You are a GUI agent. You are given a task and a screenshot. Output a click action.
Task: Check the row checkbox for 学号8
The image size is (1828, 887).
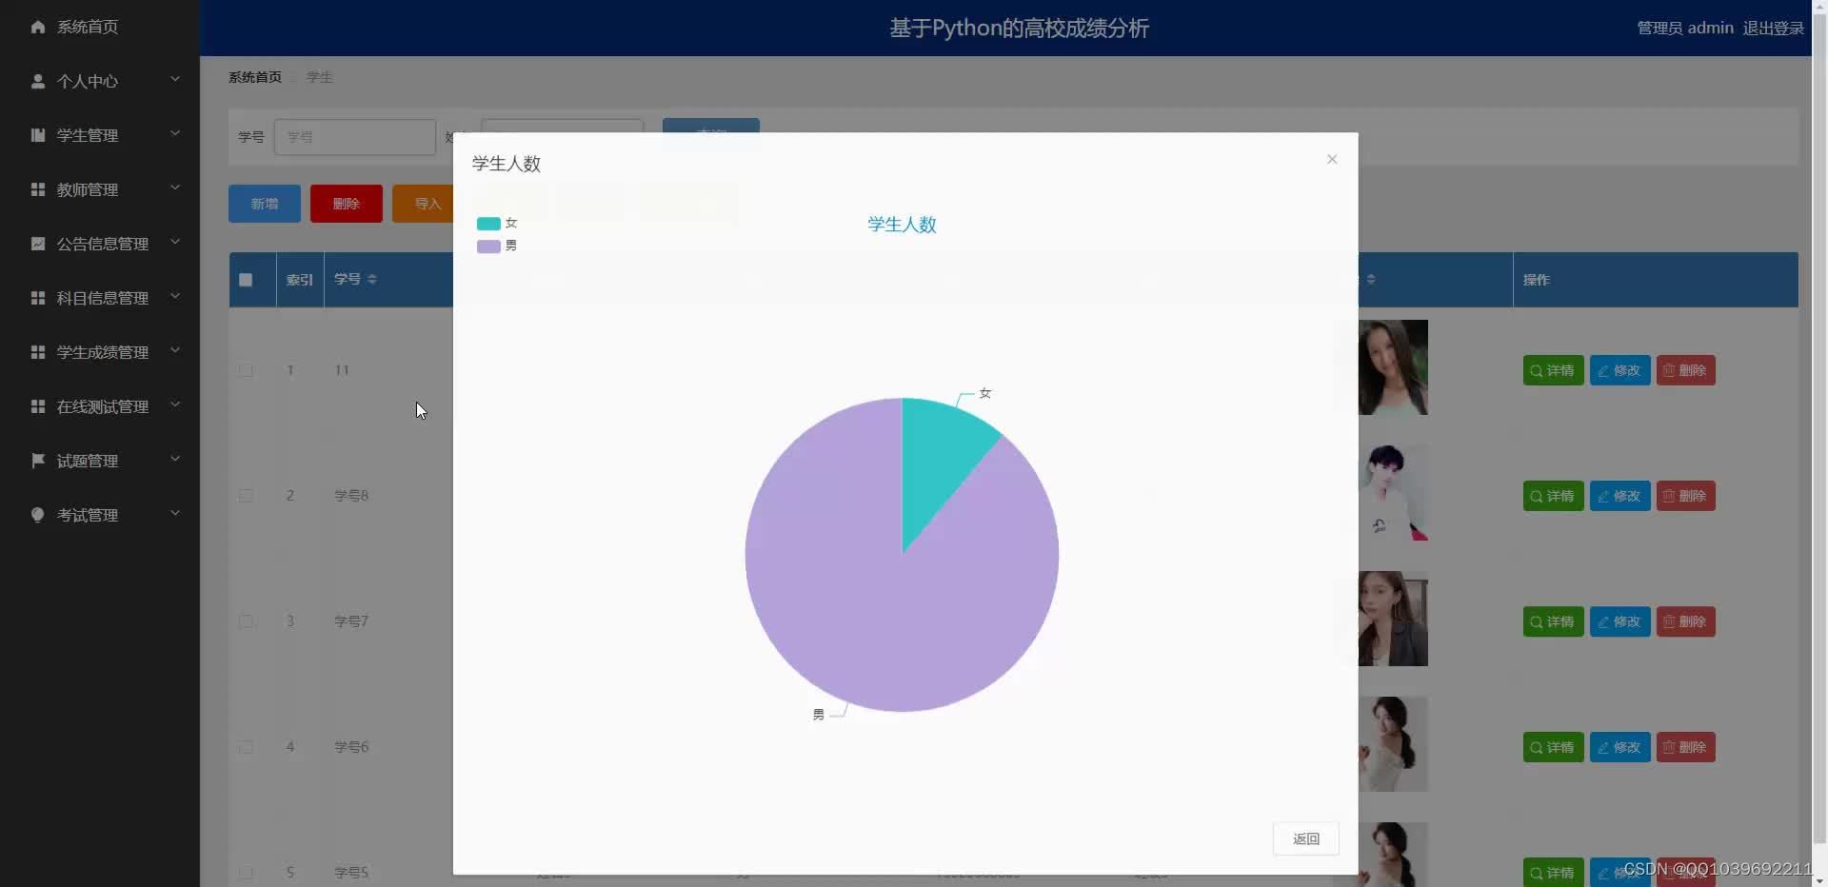(x=246, y=496)
